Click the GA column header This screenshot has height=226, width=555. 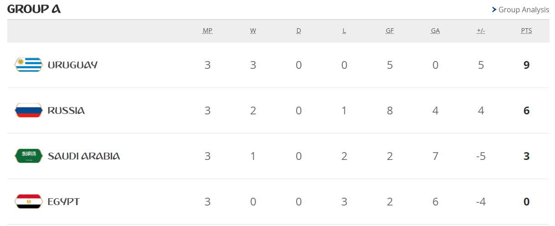435,31
